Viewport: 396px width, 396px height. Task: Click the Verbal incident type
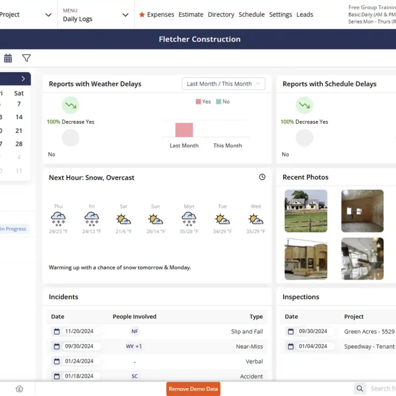(x=254, y=361)
